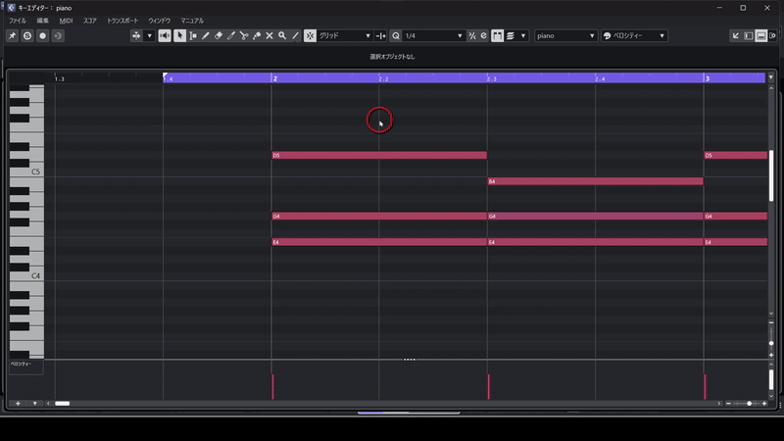The image size is (784, 441).
Task: Toggle Snap on/off button
Action: click(310, 35)
